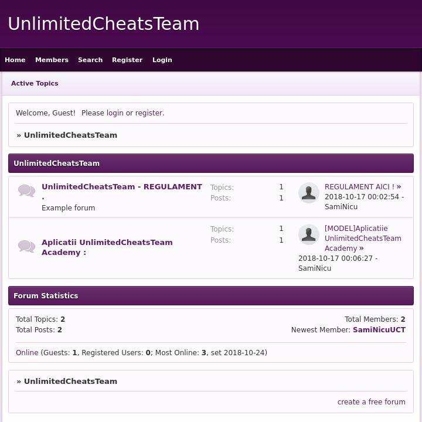The image size is (422, 422).
Task: Click the UnlimitedCheatsTeam site title header
Action: [104, 24]
